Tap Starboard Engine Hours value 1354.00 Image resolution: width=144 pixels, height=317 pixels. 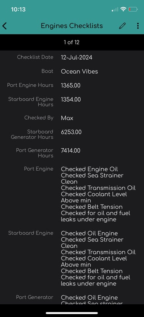point(71,99)
